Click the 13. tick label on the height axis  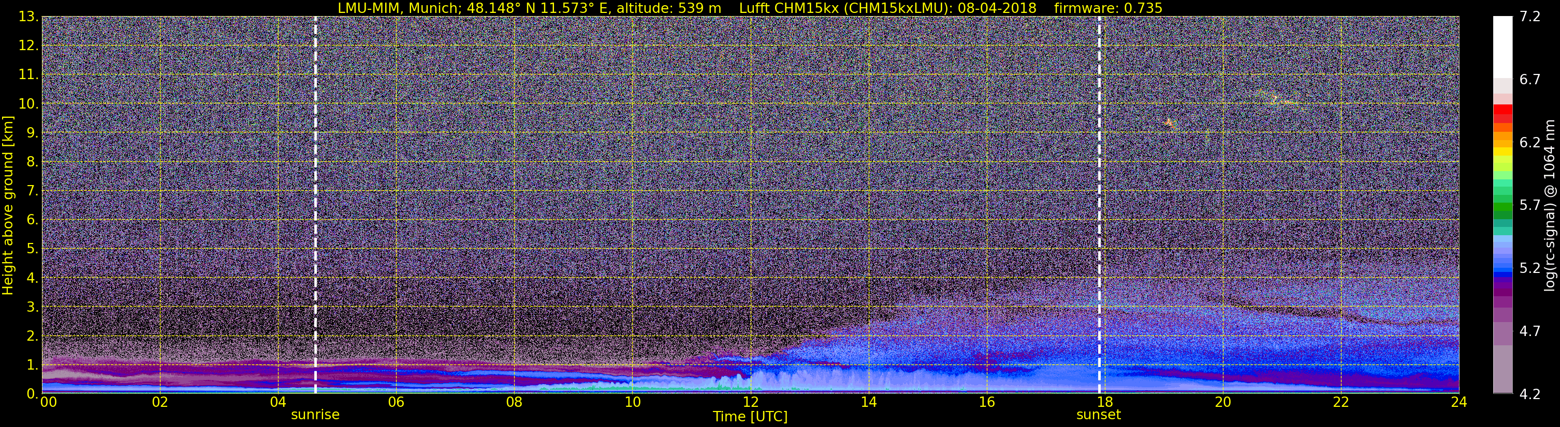point(28,17)
